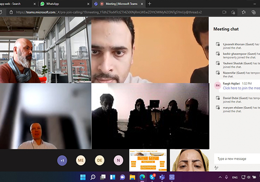The height and width of the screenshot is (182, 260).
Task: Open a new browser tab with plus button
Action: tap(150, 4)
